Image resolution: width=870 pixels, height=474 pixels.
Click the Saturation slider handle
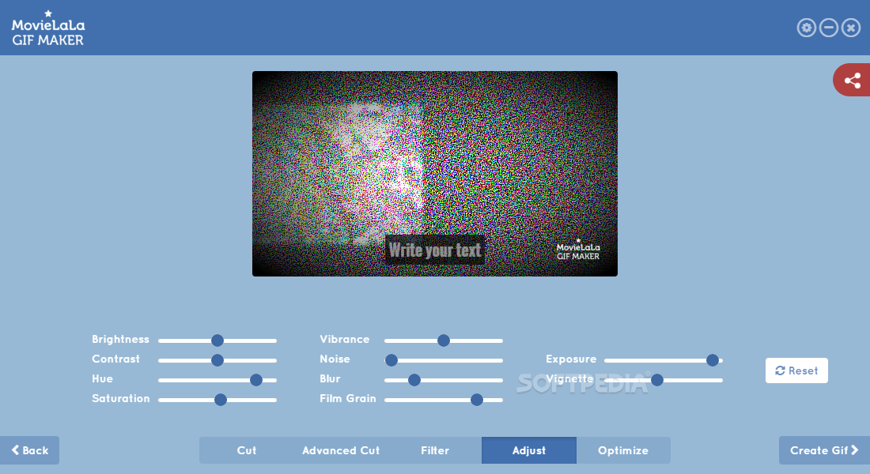[221, 400]
